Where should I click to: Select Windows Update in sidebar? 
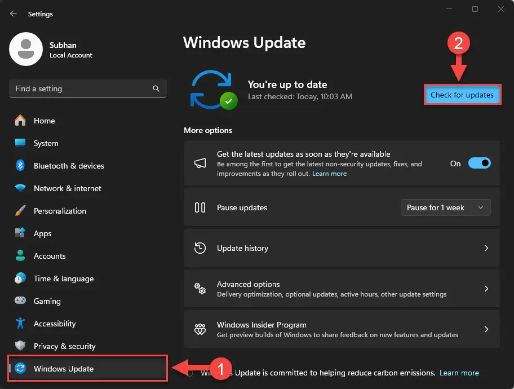tap(88, 368)
